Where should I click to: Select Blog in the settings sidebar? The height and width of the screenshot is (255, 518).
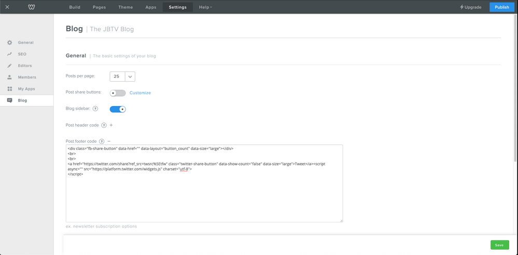[27, 100]
